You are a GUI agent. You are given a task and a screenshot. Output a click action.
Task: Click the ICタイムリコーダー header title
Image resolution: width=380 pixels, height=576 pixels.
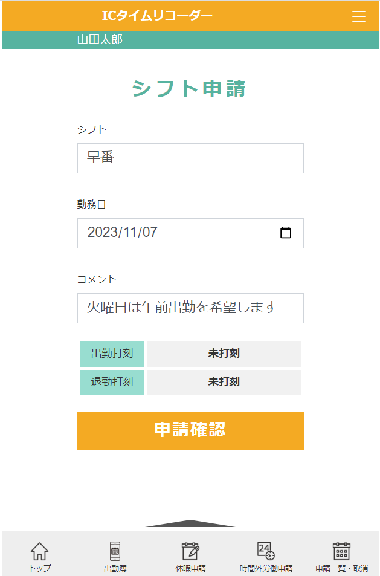coord(157,16)
